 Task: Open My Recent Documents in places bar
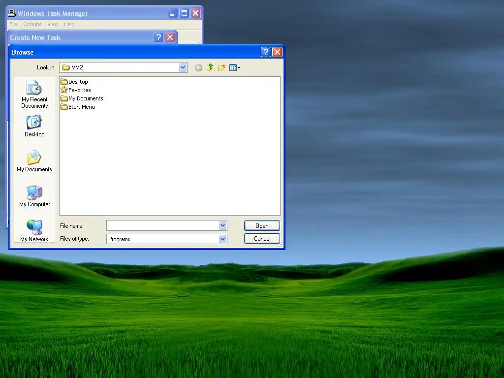pyautogui.click(x=34, y=94)
